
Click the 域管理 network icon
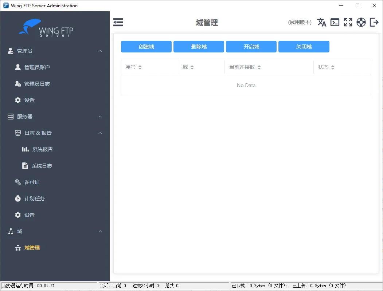pos(17,248)
